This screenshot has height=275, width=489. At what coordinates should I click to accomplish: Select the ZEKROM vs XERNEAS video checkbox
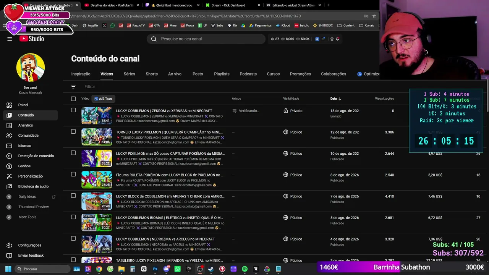point(73,110)
